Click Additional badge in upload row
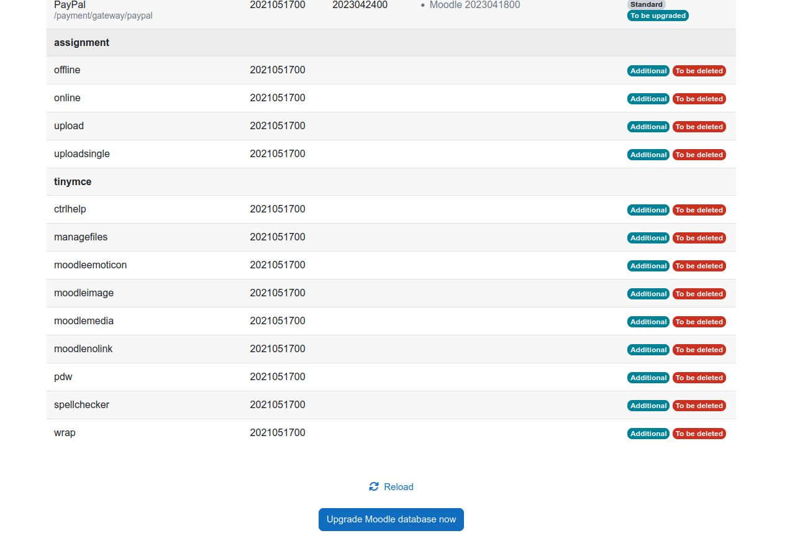 (x=648, y=127)
